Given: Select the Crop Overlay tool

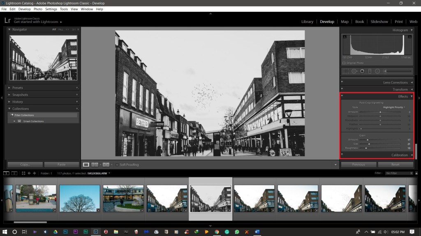Looking at the screenshot, I should (346, 71).
